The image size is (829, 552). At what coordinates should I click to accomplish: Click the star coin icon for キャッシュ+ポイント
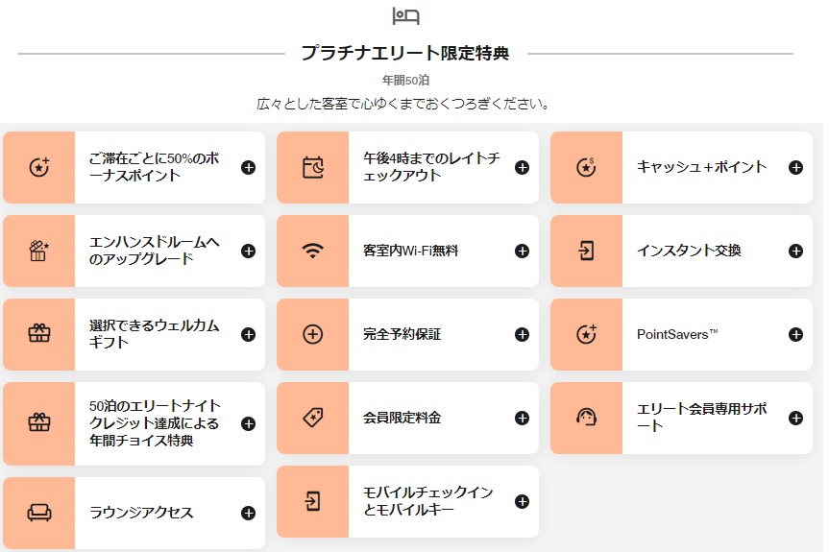tap(586, 167)
